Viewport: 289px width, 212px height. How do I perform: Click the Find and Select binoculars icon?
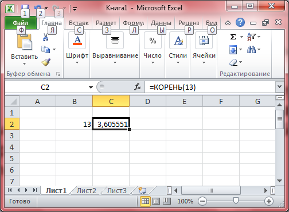[x=252, y=50]
